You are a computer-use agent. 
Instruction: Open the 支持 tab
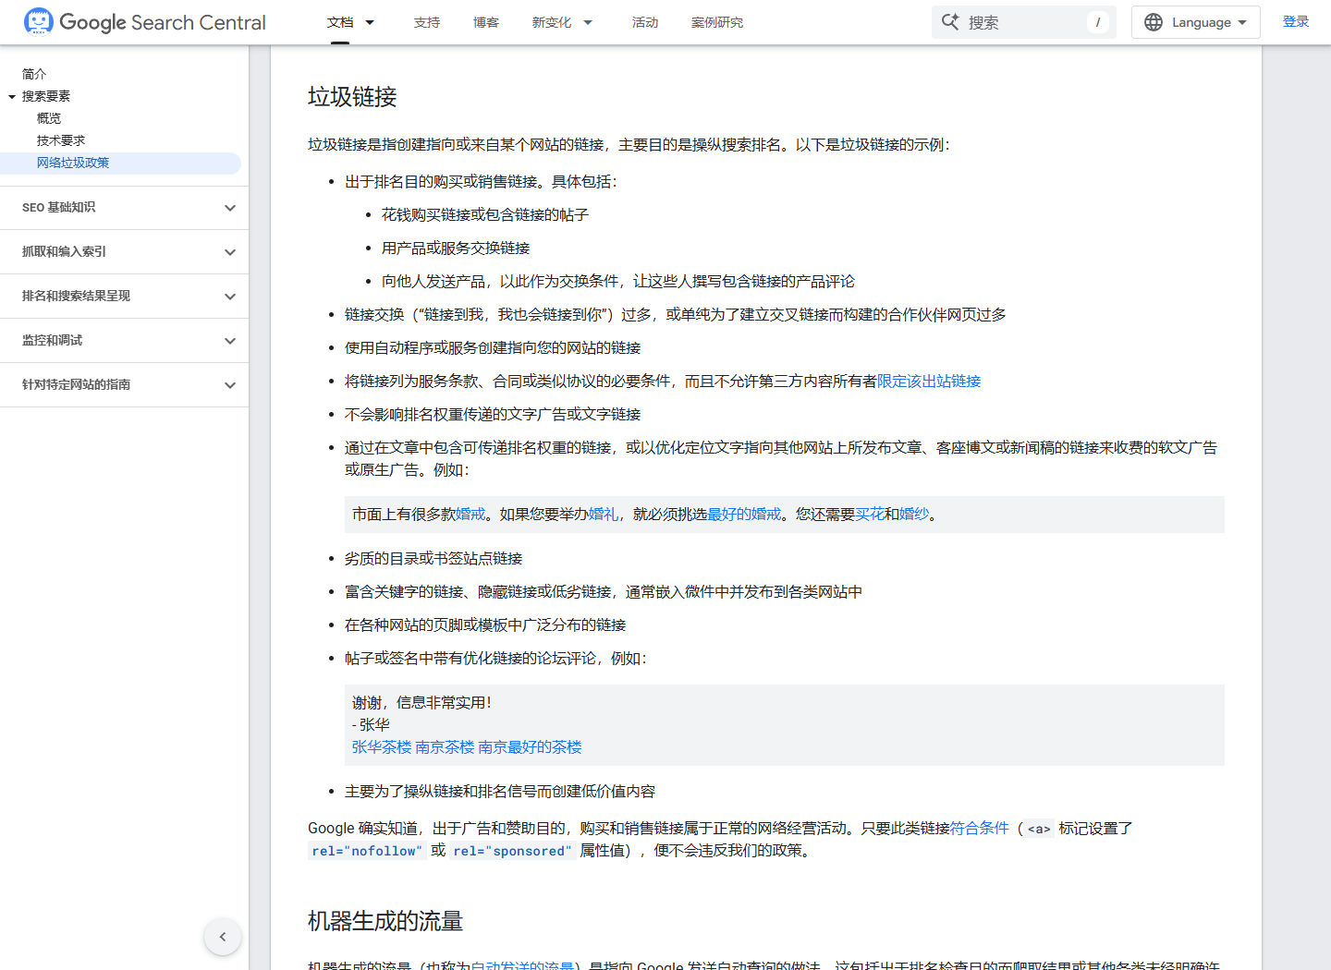[427, 22]
